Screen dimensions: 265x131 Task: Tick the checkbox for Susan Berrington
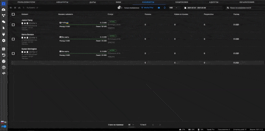point(13,53)
